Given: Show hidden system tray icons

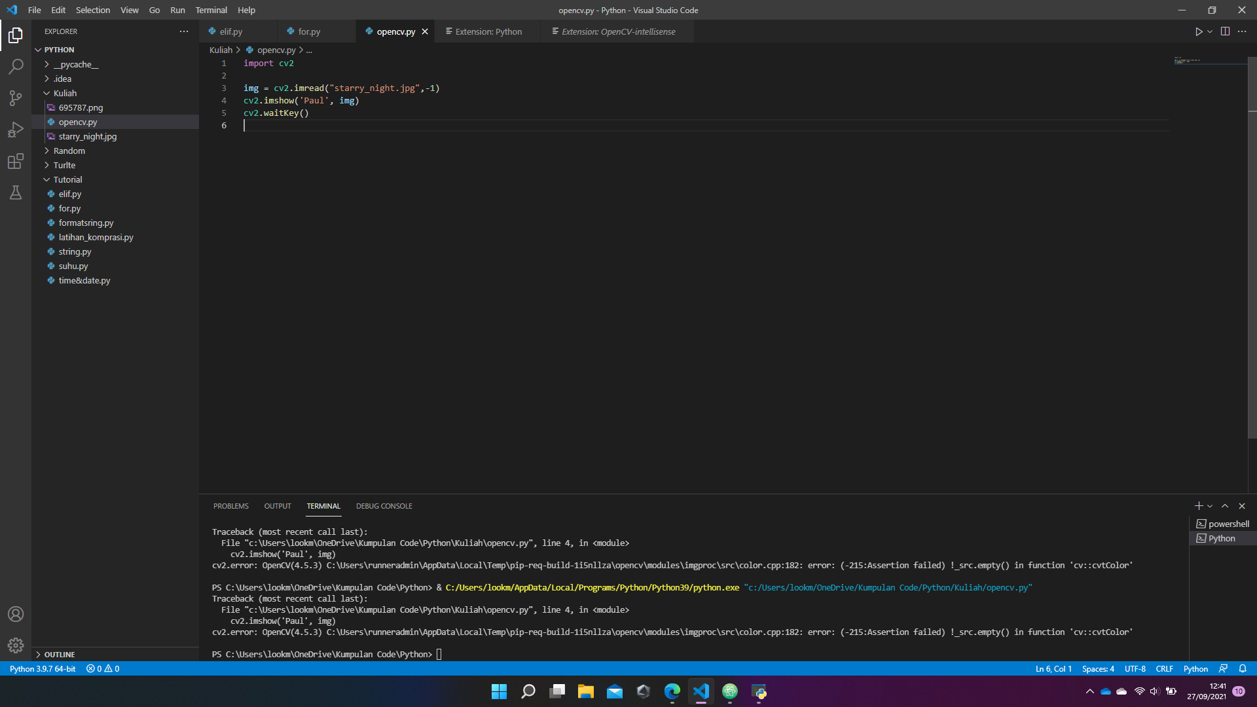Looking at the screenshot, I should (x=1089, y=691).
